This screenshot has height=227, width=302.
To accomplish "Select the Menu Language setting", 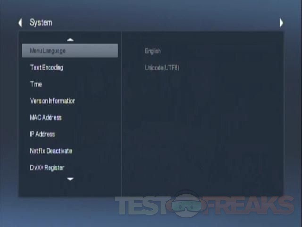I will point(70,51).
